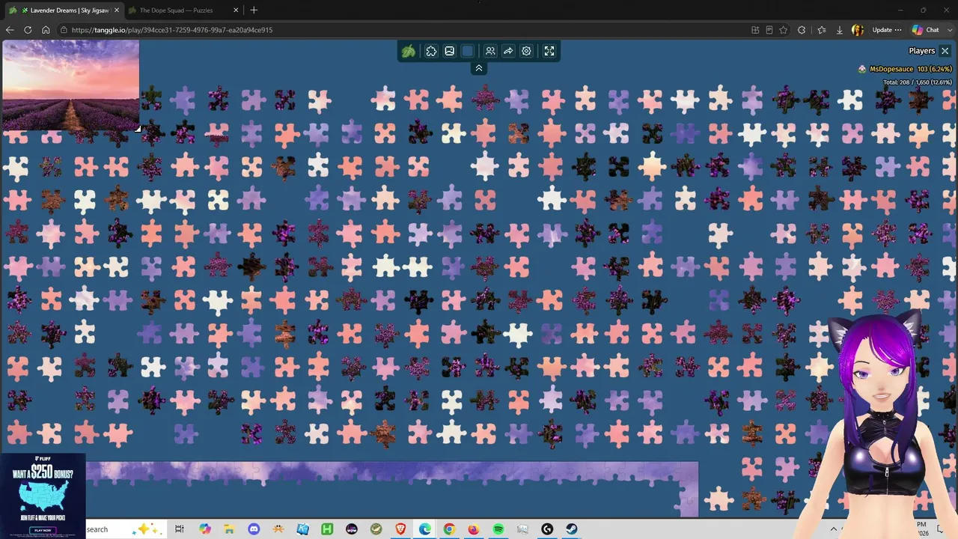Viewport: 958px width, 539px height.
Task: Click the lavender field reference image thumbnail
Action: pyautogui.click(x=70, y=85)
